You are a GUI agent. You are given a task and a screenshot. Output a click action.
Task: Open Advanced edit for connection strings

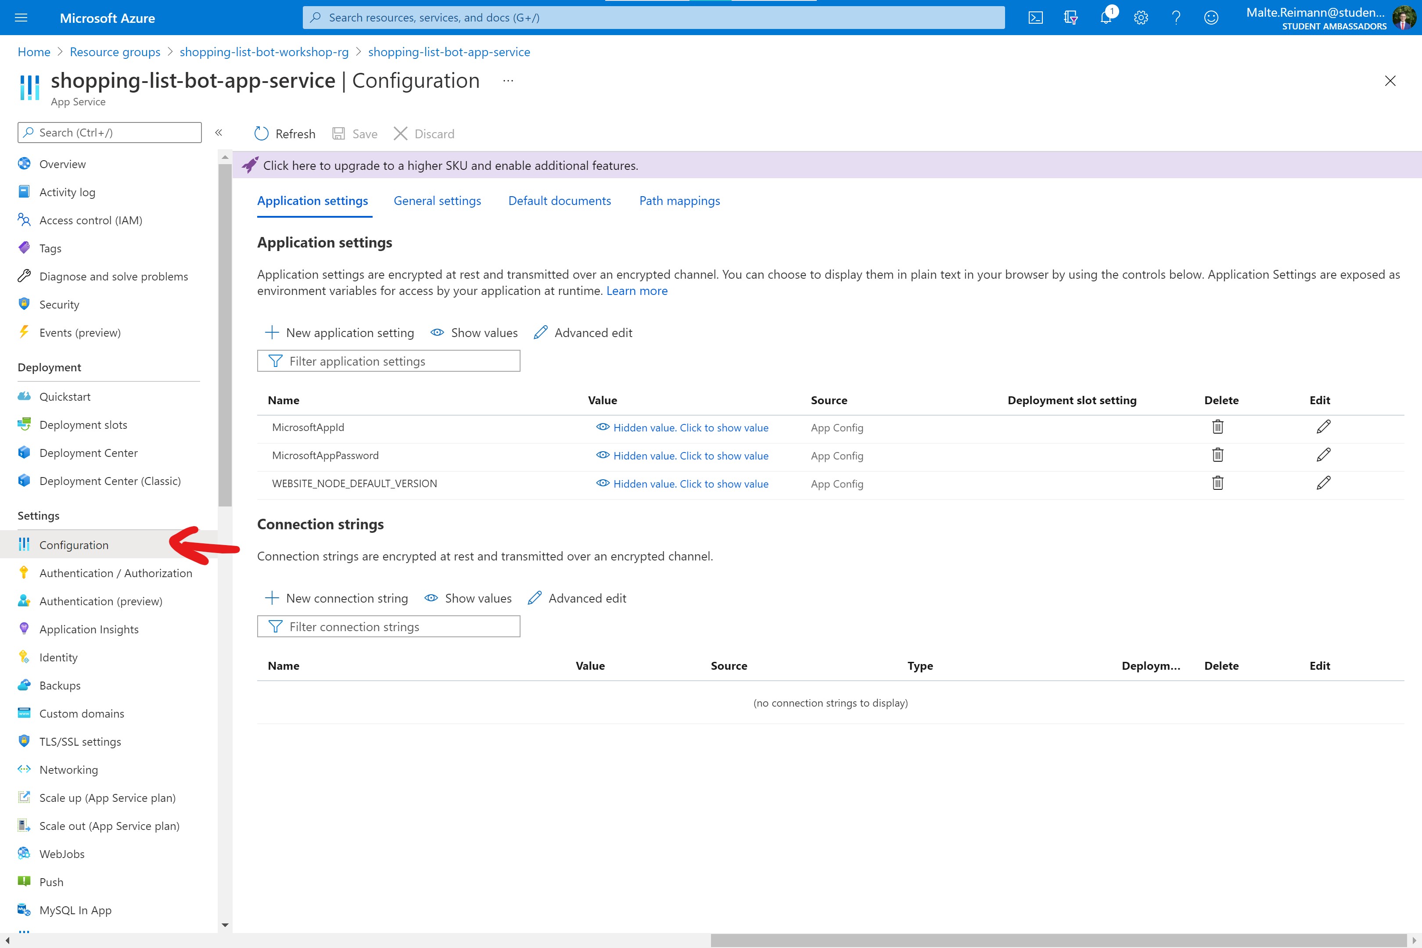pyautogui.click(x=577, y=598)
